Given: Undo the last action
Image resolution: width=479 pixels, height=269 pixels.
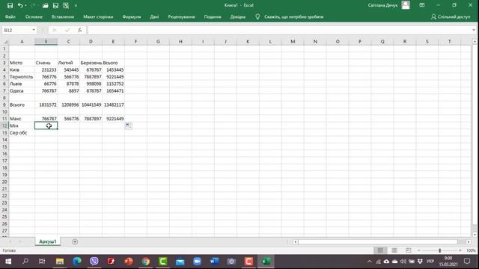Looking at the screenshot, I should [x=20, y=5].
